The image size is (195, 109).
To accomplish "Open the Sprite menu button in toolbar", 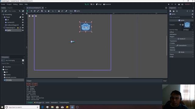I will coord(77,11).
